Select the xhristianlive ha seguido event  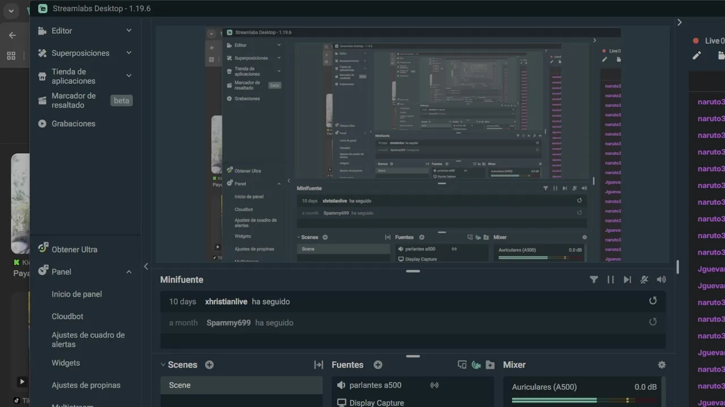[413, 302]
